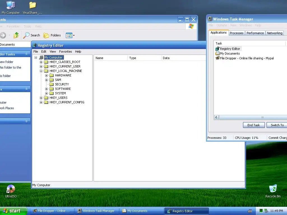Expand the SYSTEM node
Image resolution: width=287 pixels, height=215 pixels.
[x=47, y=93]
